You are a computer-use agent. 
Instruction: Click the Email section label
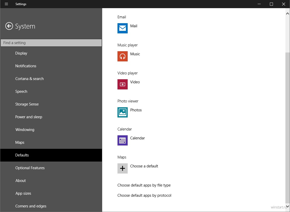tap(122, 17)
